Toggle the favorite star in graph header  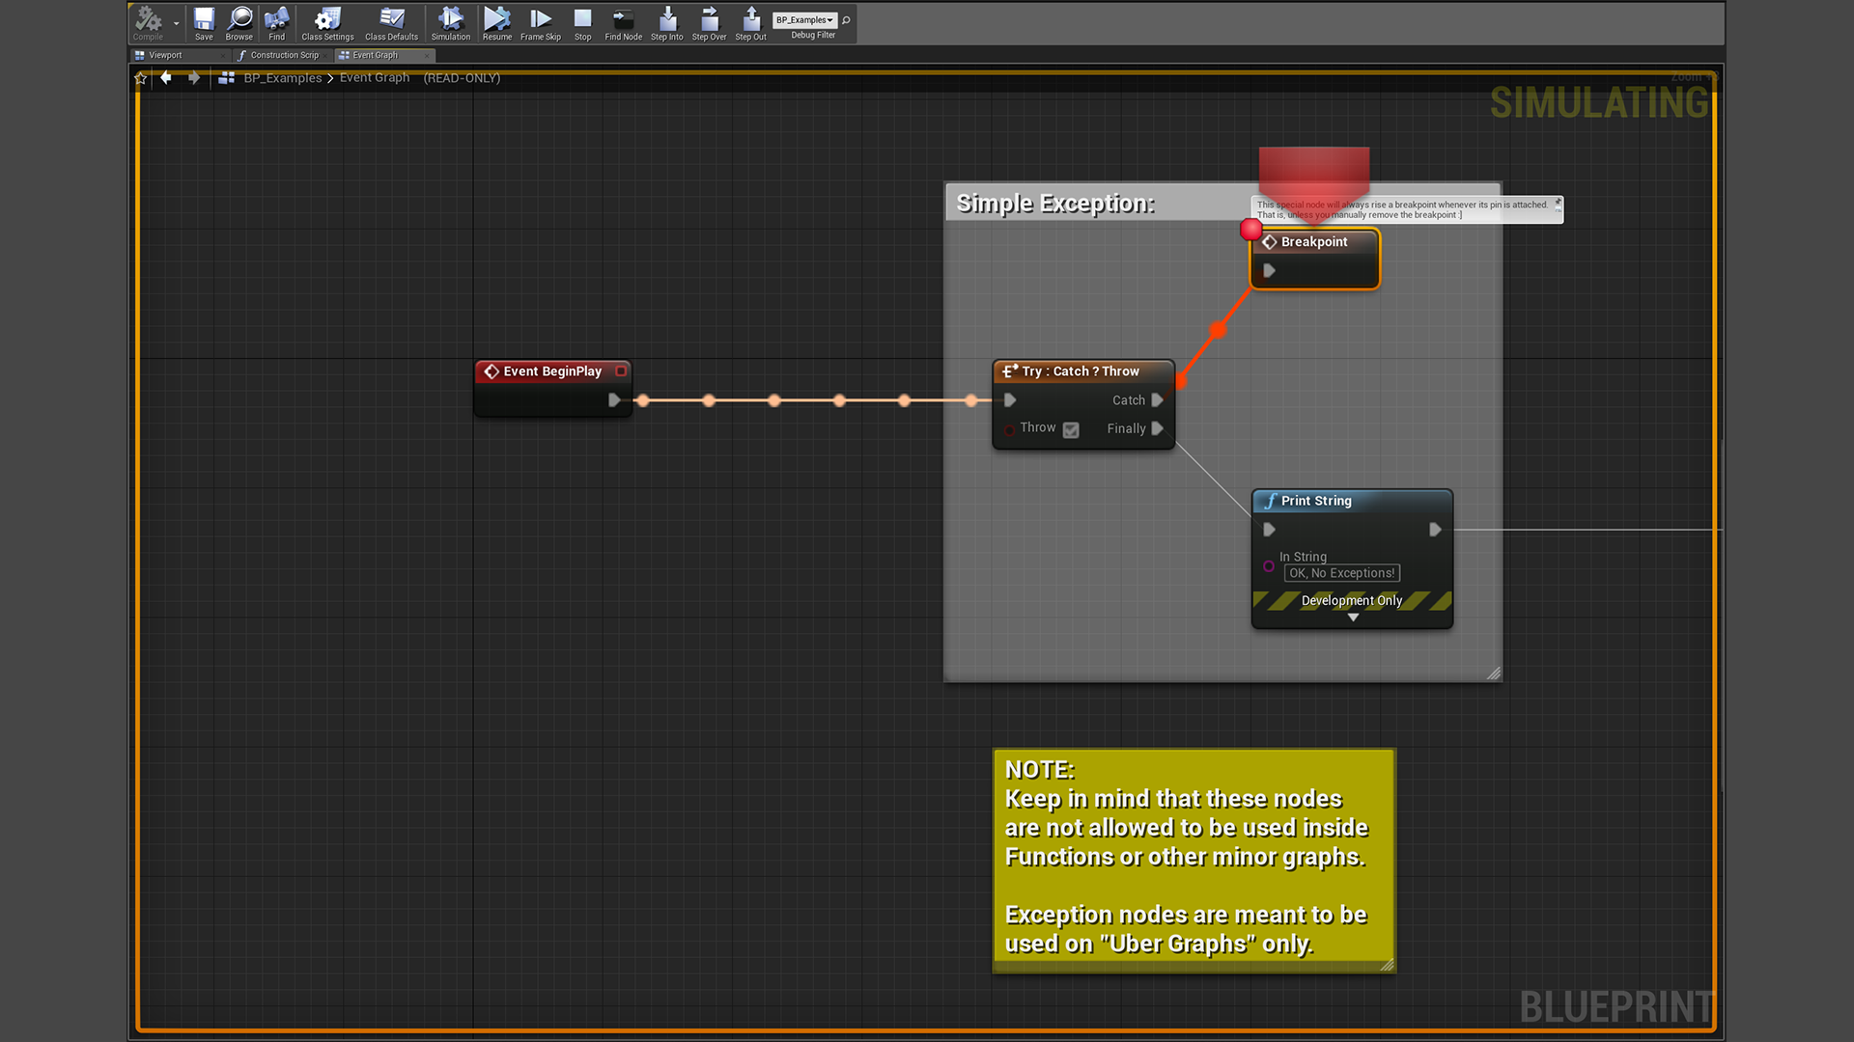[x=141, y=78]
